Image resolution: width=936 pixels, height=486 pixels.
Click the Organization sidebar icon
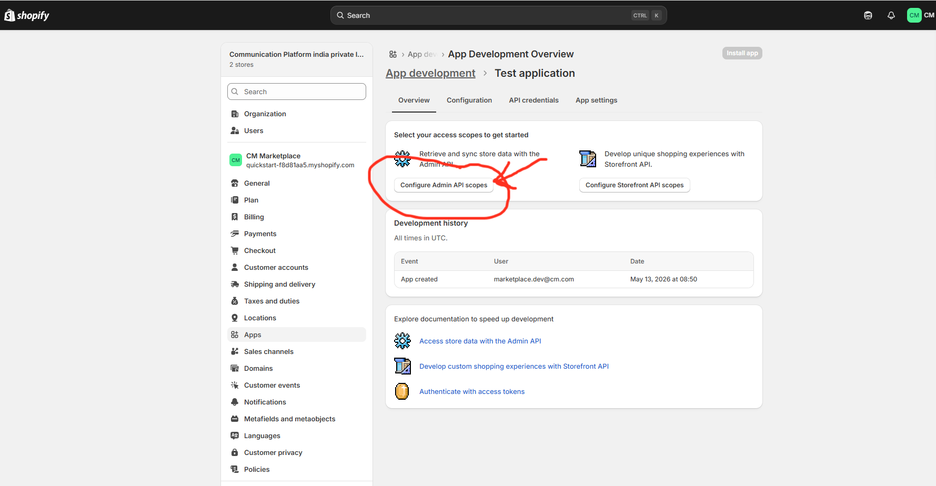[235, 114]
